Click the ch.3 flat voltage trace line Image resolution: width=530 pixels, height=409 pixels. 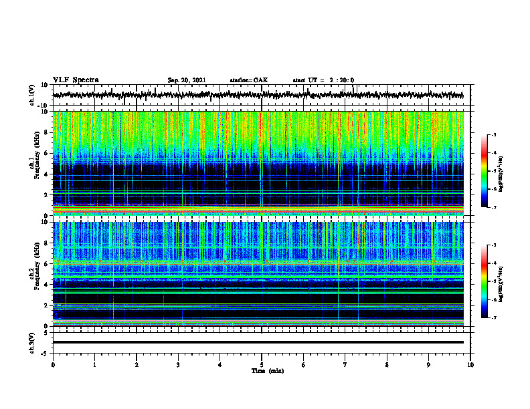(258, 342)
